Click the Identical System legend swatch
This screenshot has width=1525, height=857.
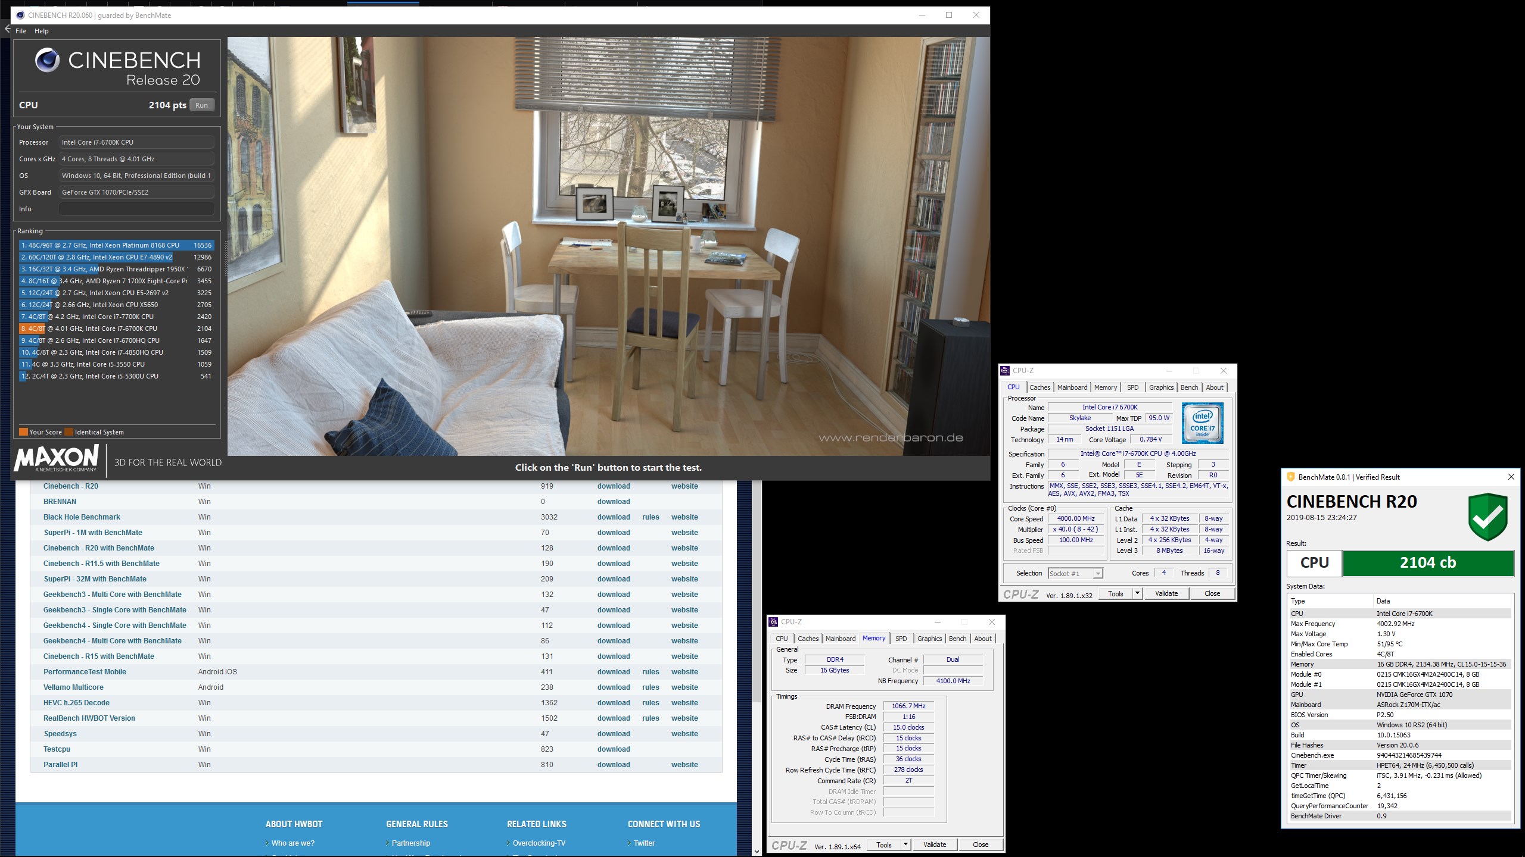pyautogui.click(x=69, y=432)
